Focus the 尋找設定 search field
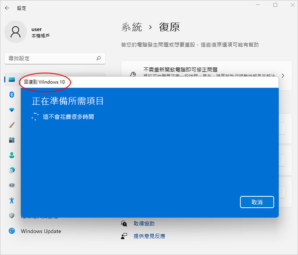 [x=55, y=58]
